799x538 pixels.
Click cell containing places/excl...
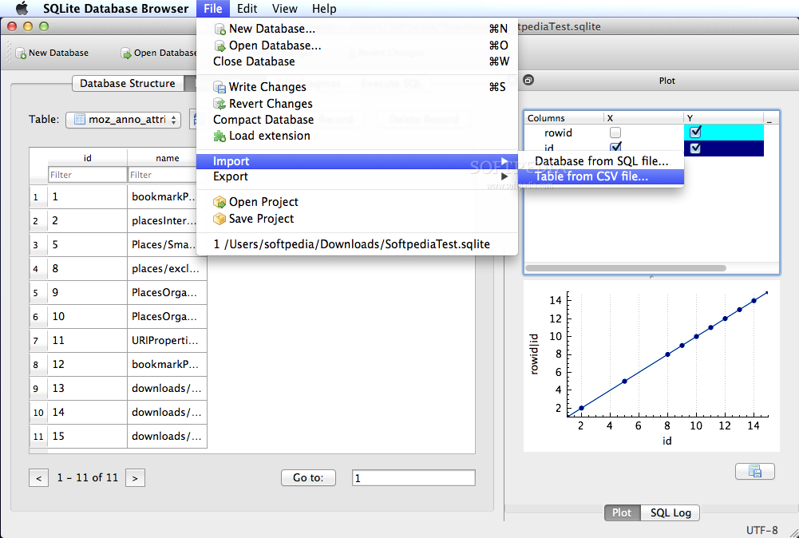[167, 269]
